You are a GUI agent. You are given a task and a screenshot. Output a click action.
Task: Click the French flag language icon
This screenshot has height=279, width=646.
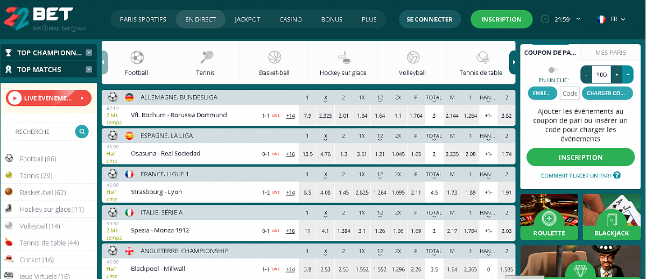coord(601,19)
